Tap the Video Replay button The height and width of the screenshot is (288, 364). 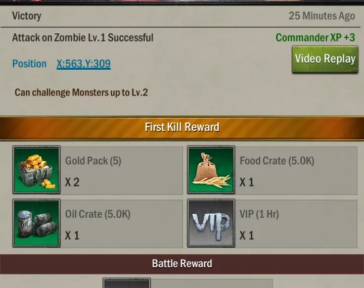tap(325, 59)
